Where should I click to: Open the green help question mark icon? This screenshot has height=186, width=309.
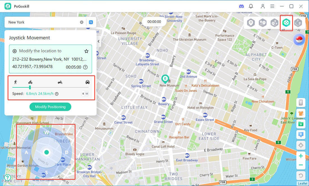point(8,178)
